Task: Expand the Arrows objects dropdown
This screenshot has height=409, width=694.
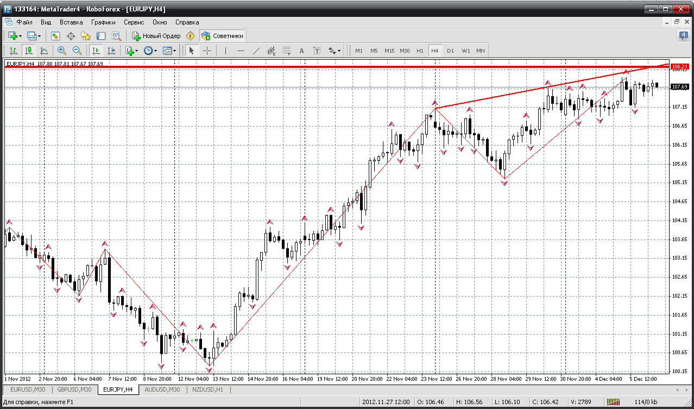Action: pyautogui.click(x=339, y=51)
